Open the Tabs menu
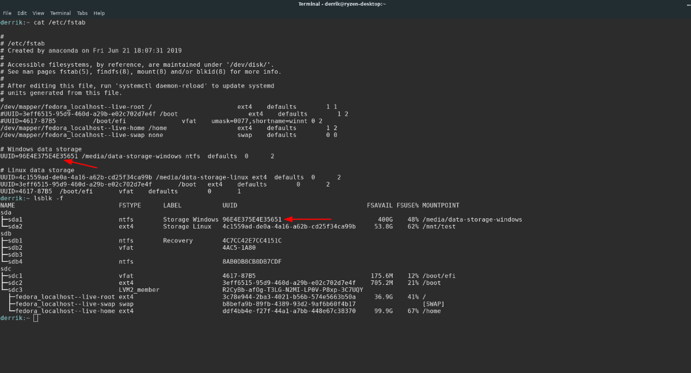This screenshot has width=691, height=373. pyautogui.click(x=82, y=13)
